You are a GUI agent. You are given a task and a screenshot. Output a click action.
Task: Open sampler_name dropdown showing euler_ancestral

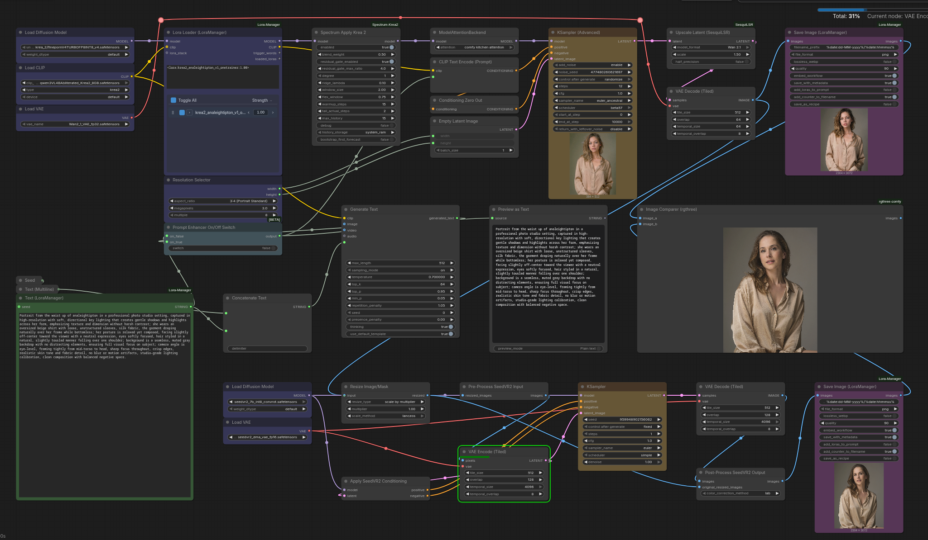592,100
